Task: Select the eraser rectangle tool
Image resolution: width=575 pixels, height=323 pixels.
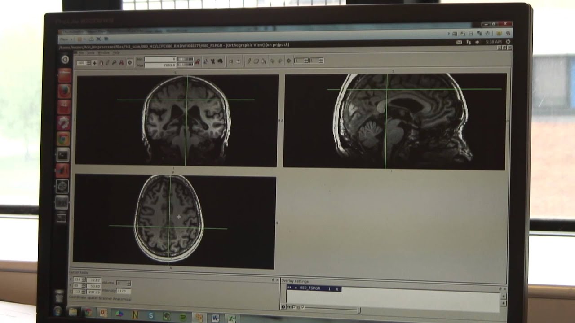Action: point(256,61)
